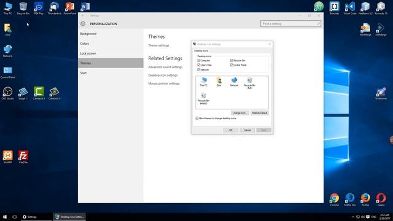Click the Settings back arrow

[82, 15]
